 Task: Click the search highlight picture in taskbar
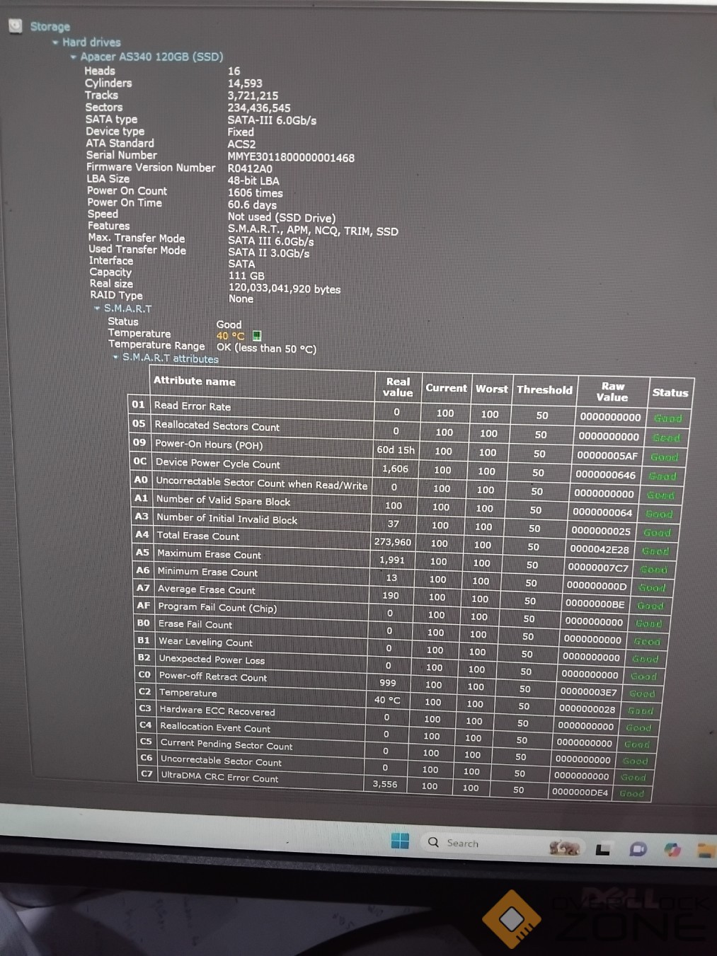[x=565, y=847]
